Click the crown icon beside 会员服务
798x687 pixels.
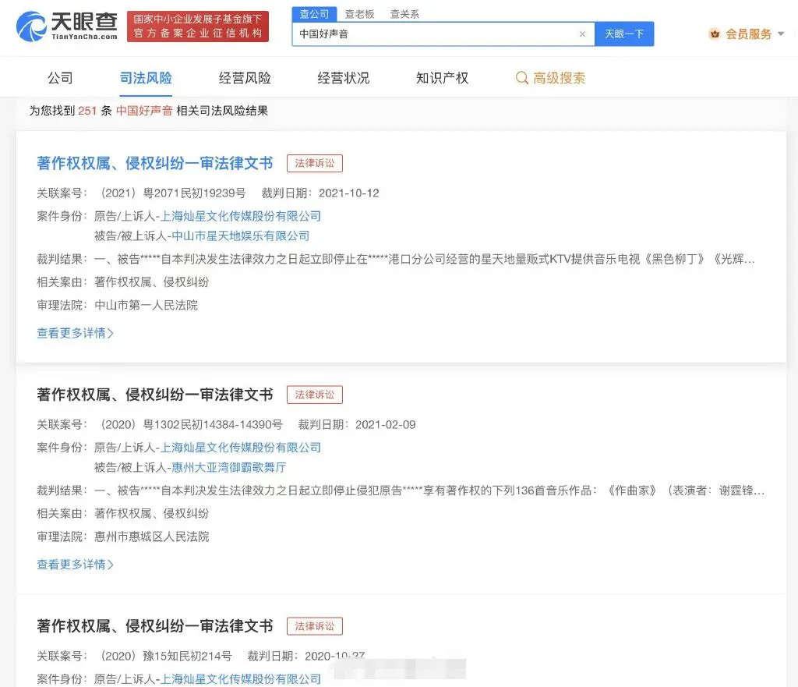coord(715,34)
